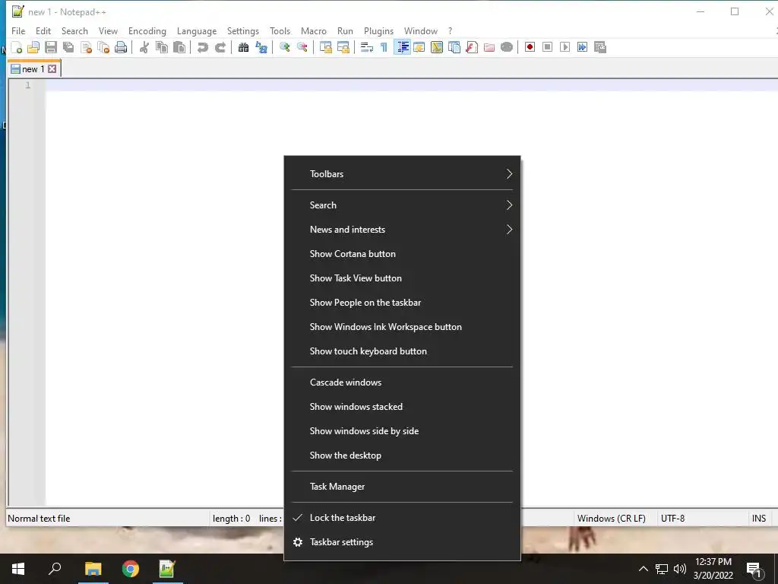Image resolution: width=778 pixels, height=584 pixels.
Task: Toggle Show People on the taskbar
Action: pyautogui.click(x=403, y=303)
